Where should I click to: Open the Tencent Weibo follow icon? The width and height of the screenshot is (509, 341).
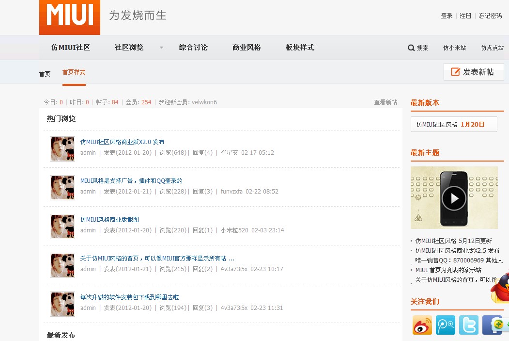(x=446, y=325)
